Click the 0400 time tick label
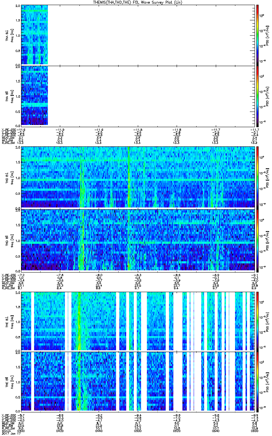272x436 pixels. coord(21,430)
